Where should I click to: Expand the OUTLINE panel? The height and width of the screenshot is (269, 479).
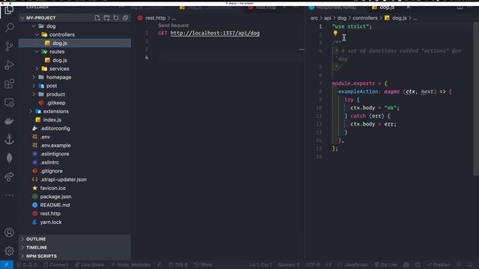point(75,239)
